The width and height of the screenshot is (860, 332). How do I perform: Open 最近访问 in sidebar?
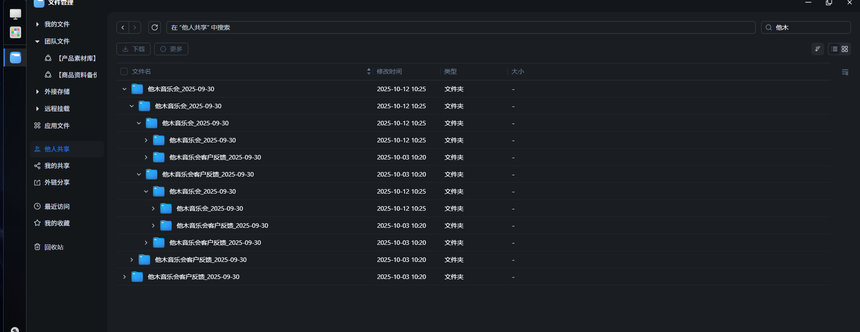(x=57, y=207)
